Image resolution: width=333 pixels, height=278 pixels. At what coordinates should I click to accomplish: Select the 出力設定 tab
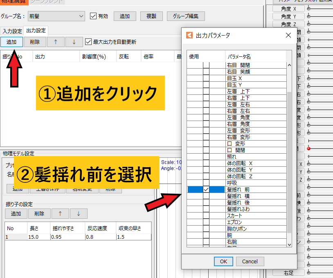(36, 31)
